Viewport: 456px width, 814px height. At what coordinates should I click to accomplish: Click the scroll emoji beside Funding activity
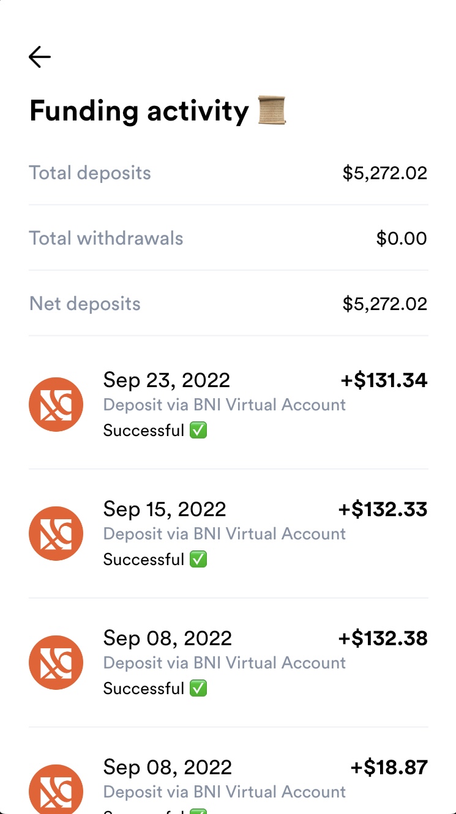coord(272,111)
